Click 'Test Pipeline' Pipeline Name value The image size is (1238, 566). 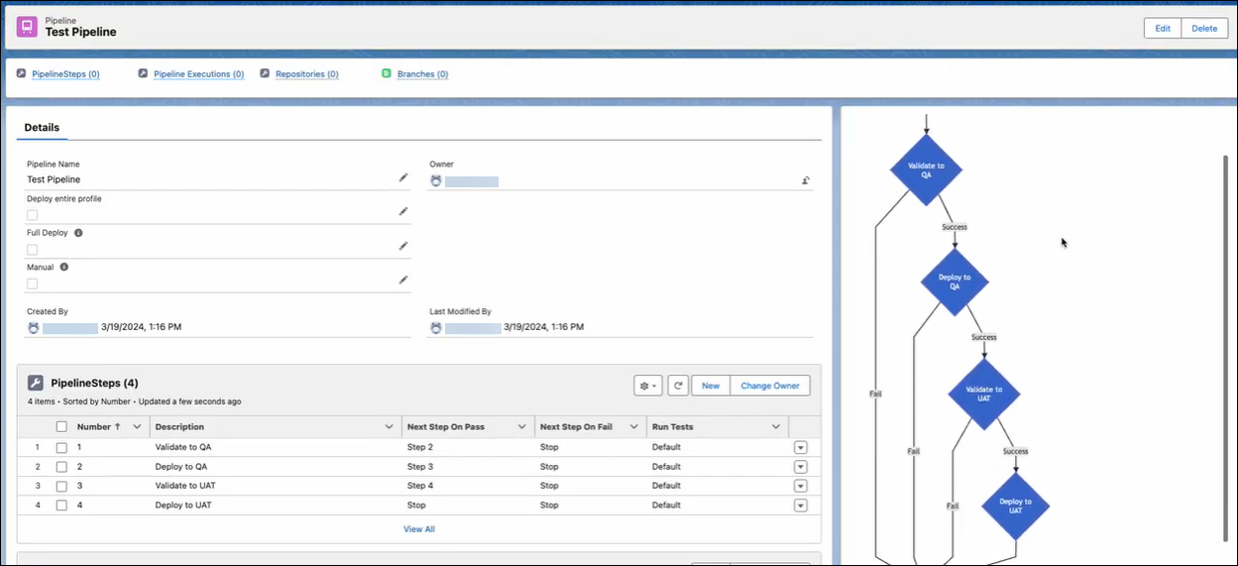54,179
